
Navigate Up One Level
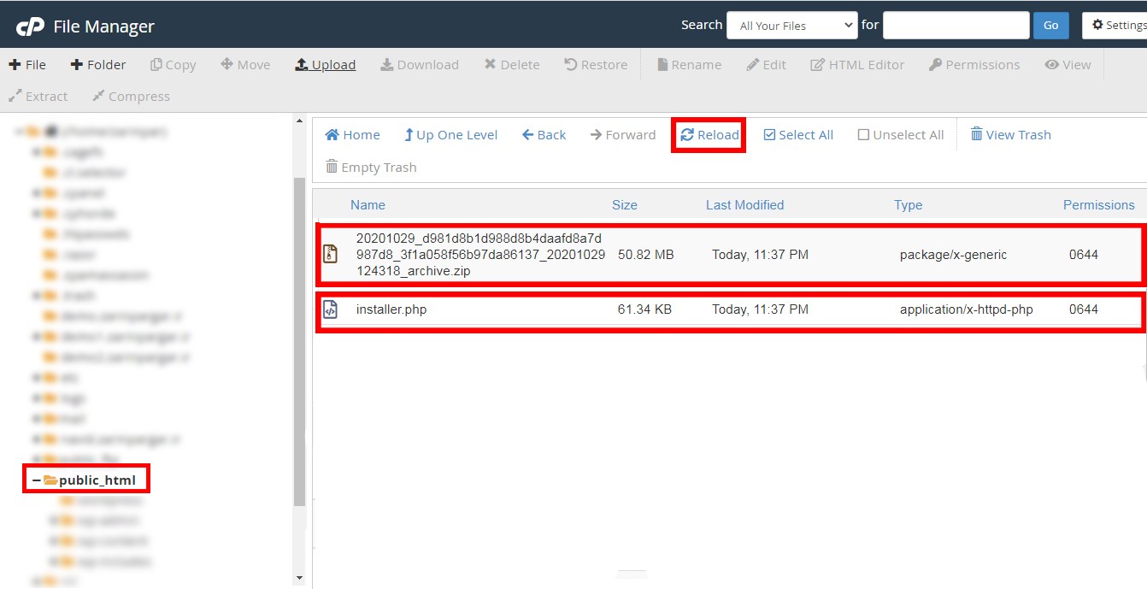pos(450,135)
